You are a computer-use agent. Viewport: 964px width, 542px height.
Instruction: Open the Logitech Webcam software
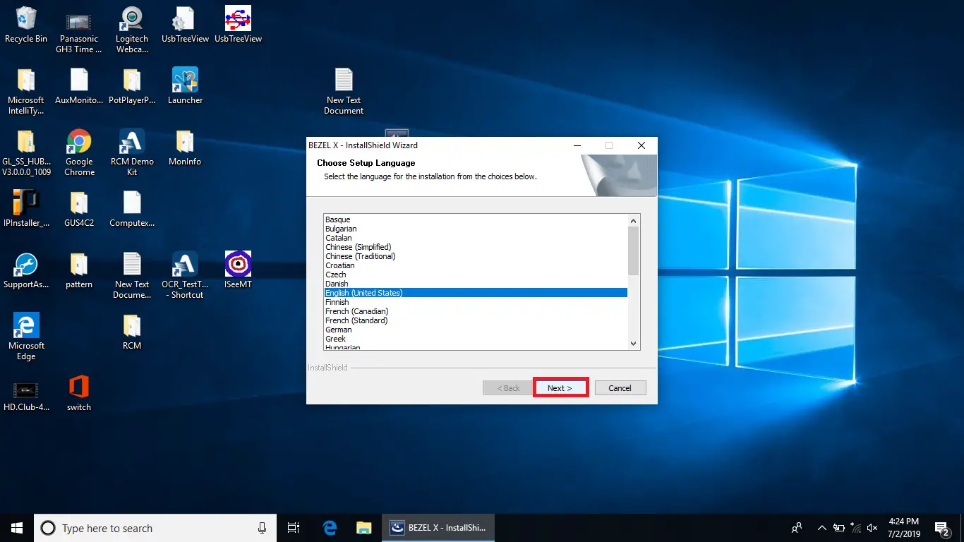pos(131,20)
